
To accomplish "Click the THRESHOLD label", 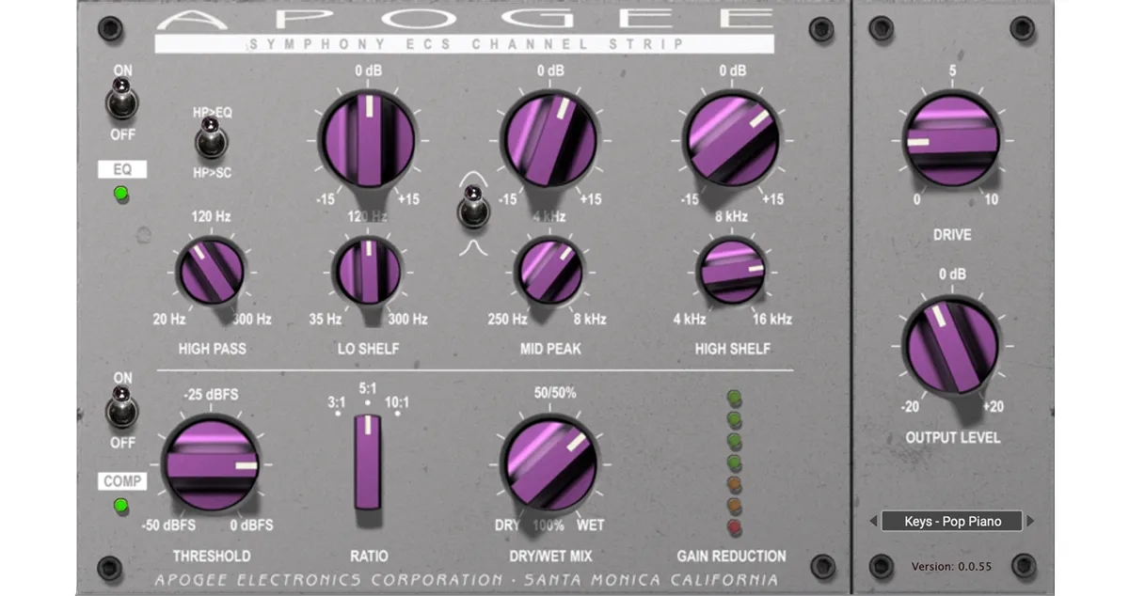I will [x=212, y=556].
